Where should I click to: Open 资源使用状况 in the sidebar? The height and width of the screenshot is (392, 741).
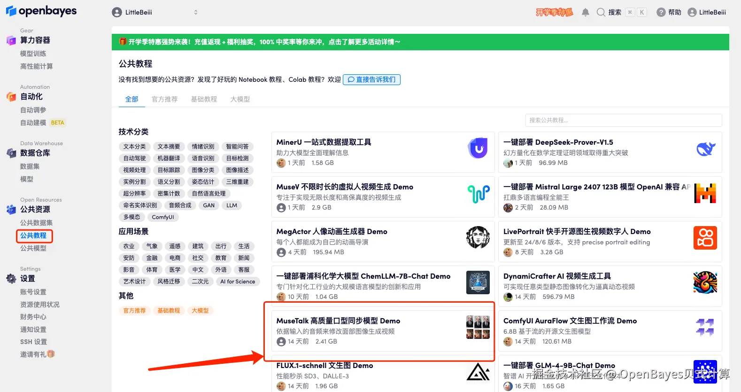pos(39,305)
